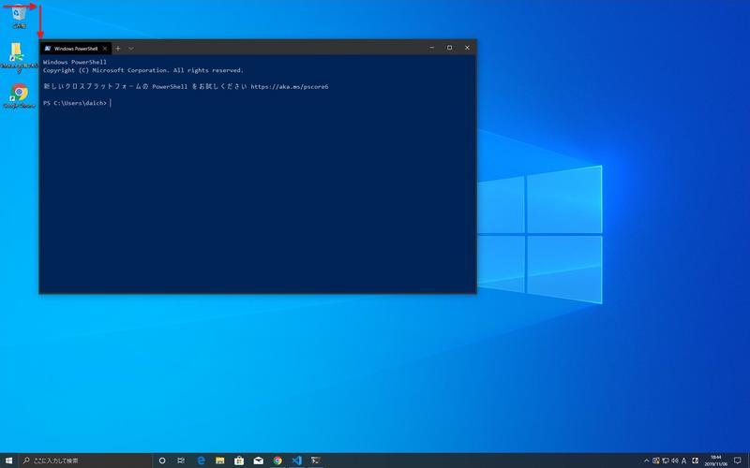750x468 pixels.
Task: Select the folder shortcut desktop icon
Action: tap(19, 58)
